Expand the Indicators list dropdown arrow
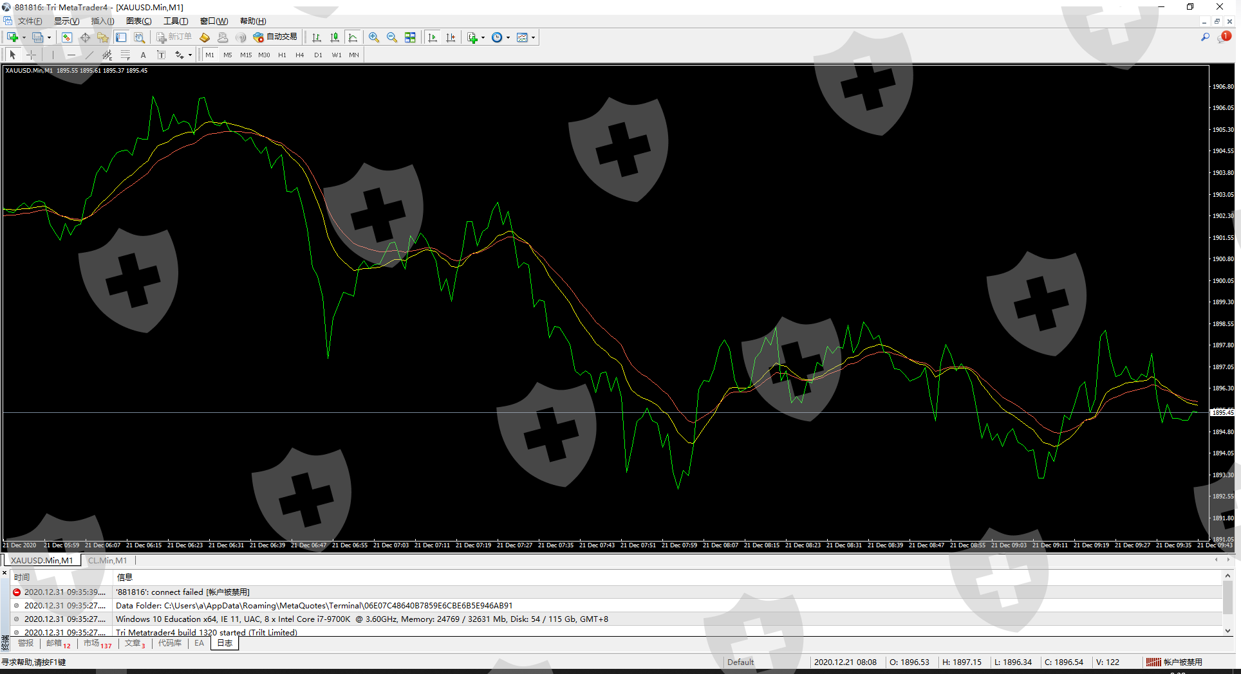The image size is (1241, 674). click(x=483, y=37)
